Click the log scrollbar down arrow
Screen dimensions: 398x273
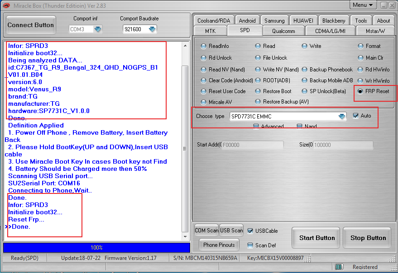tap(185, 236)
